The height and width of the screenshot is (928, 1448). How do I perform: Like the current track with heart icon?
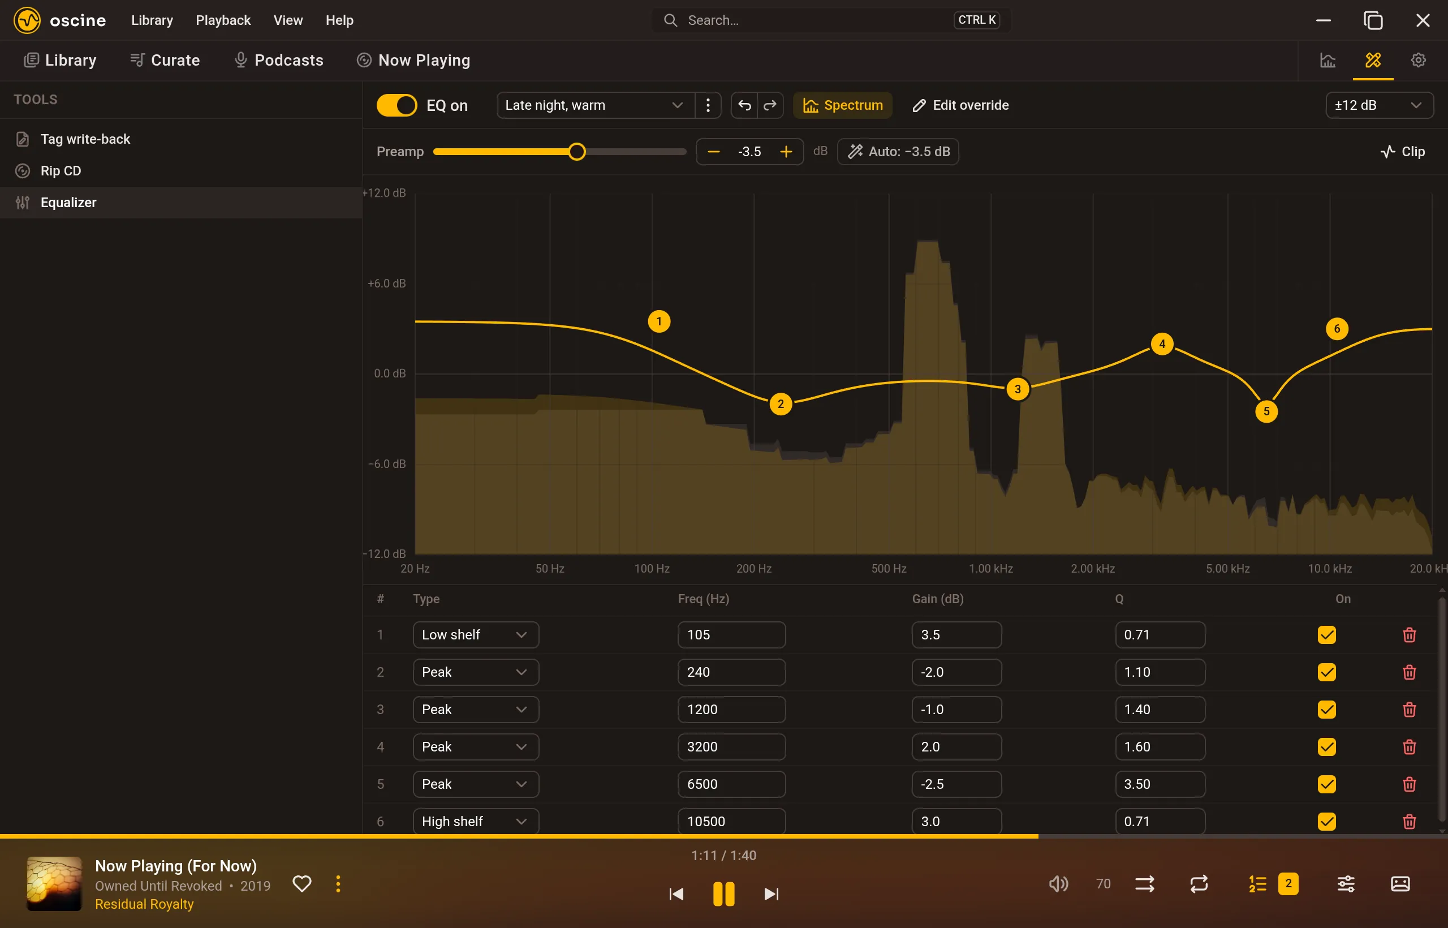click(302, 884)
